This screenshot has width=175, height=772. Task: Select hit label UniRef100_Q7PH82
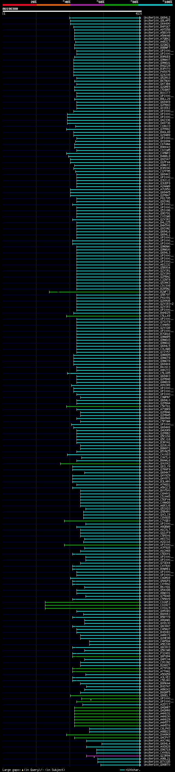click(157, 129)
